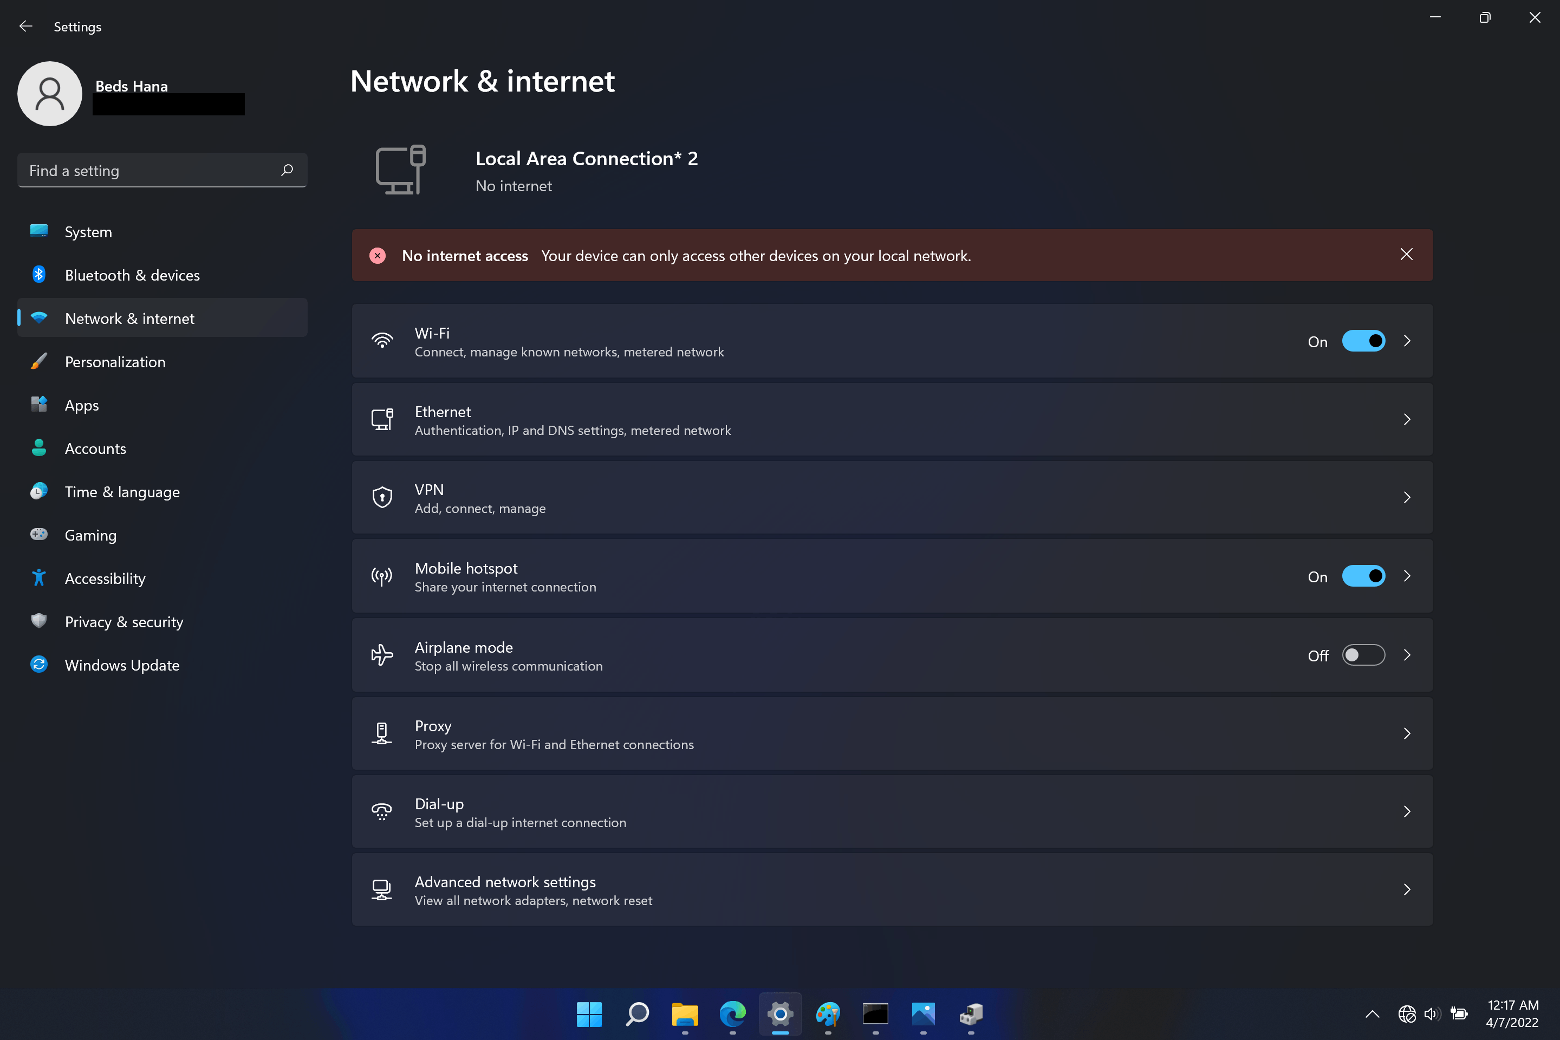
Task: Expand the VPN row chevron
Action: (x=1407, y=497)
